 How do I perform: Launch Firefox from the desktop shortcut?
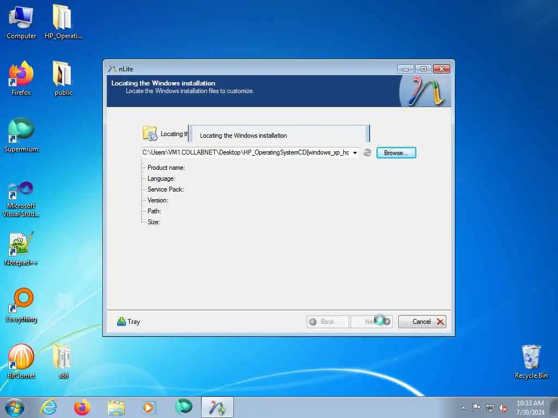pyautogui.click(x=21, y=78)
